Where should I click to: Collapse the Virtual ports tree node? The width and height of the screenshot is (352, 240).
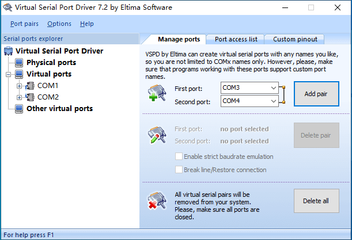tap(8, 74)
